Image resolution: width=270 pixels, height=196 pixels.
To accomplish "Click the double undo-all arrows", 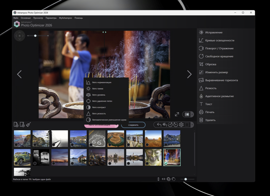I will (x=165, y=125).
